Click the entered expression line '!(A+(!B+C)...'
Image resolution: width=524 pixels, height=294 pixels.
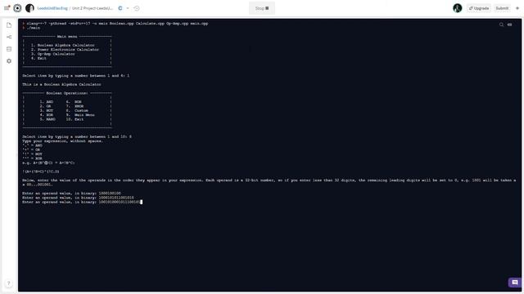click(x=41, y=171)
